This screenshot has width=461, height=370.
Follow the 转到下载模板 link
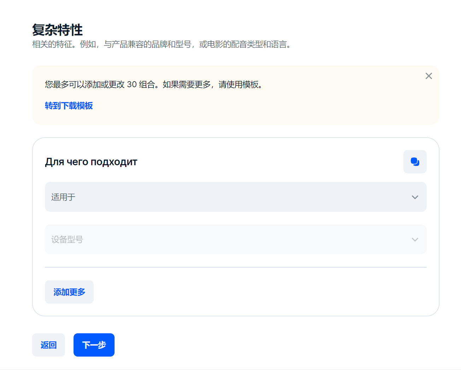click(x=69, y=106)
